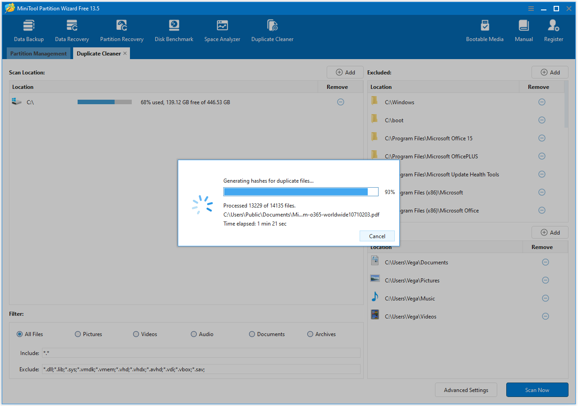Screen dimensions: 578x406
Task: Select the Pictures filter option
Action: pyautogui.click(x=78, y=334)
